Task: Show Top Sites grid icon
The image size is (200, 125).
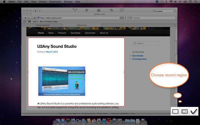Action: point(29,21)
